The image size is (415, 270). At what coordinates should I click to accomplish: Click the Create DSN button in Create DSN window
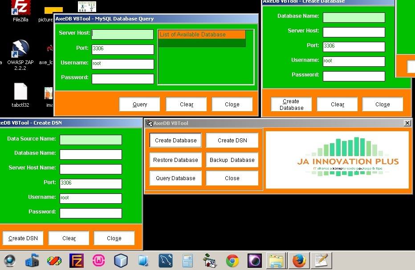pos(23,238)
